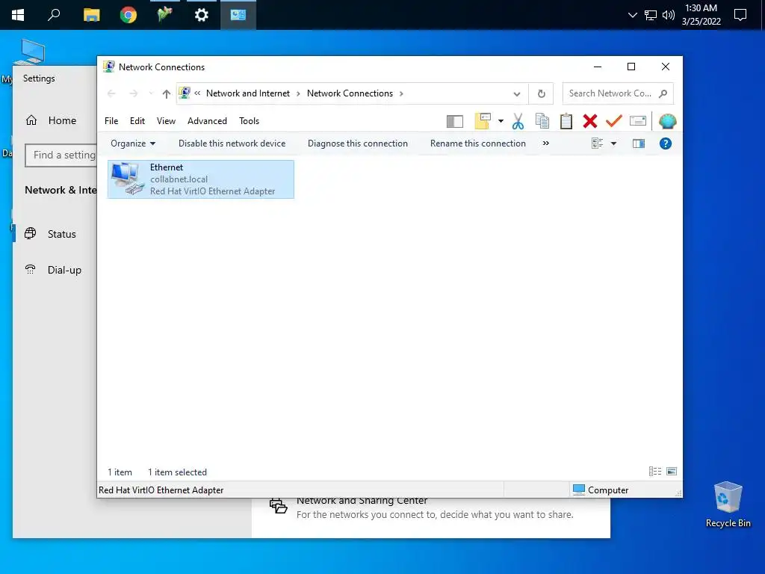Click the green pin app taskbar icon

[x=165, y=15]
